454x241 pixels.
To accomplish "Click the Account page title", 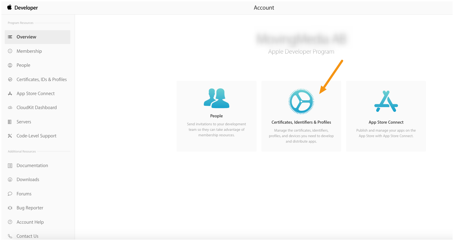I will (x=264, y=8).
